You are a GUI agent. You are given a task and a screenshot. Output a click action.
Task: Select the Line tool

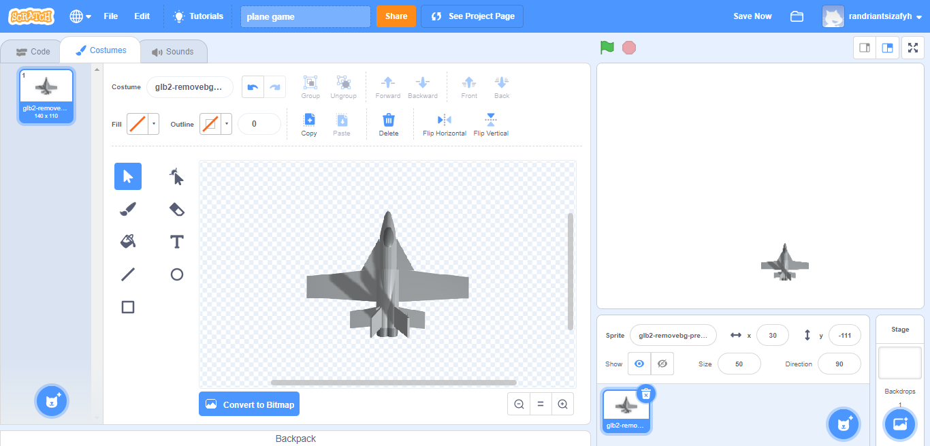click(x=128, y=274)
